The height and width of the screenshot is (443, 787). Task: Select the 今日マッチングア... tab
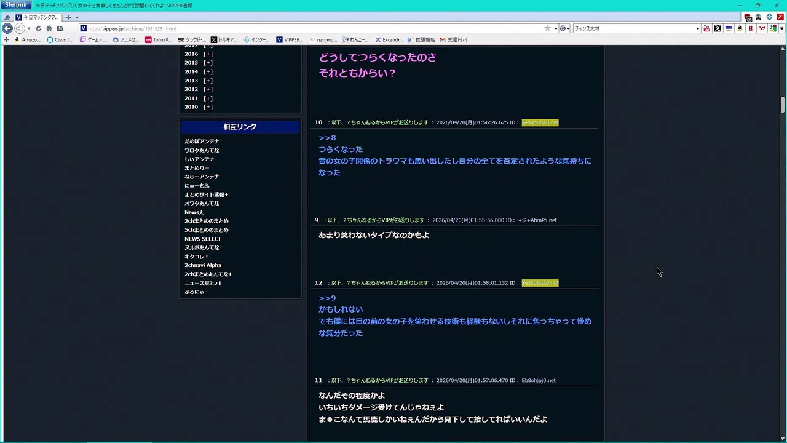[37, 17]
